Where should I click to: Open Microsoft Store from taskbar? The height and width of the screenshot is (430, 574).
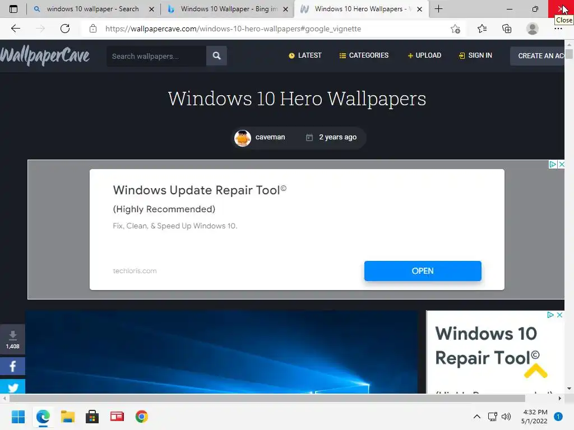(92, 417)
